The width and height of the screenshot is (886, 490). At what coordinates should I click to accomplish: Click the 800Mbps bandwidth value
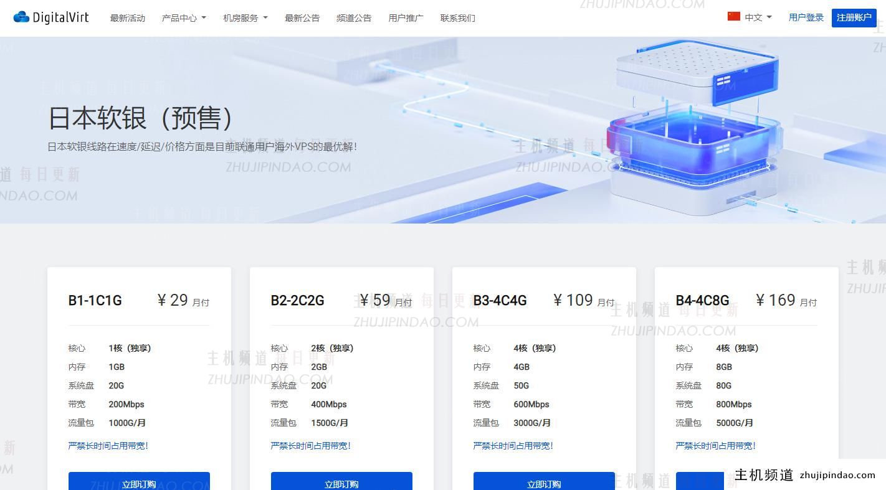(734, 404)
